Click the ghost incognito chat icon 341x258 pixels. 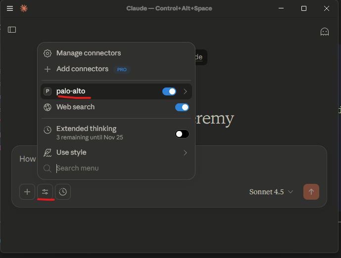(x=325, y=32)
